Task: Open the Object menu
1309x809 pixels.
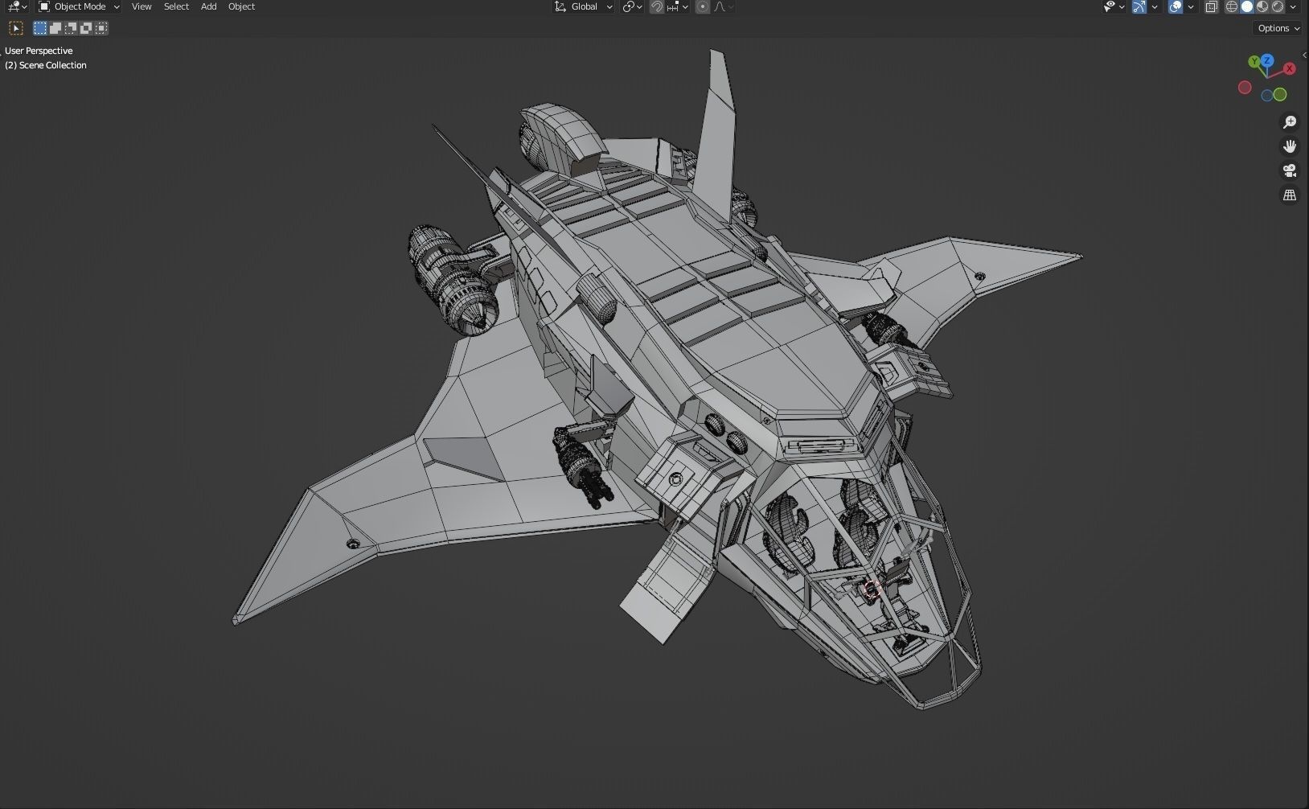Action: [241, 6]
